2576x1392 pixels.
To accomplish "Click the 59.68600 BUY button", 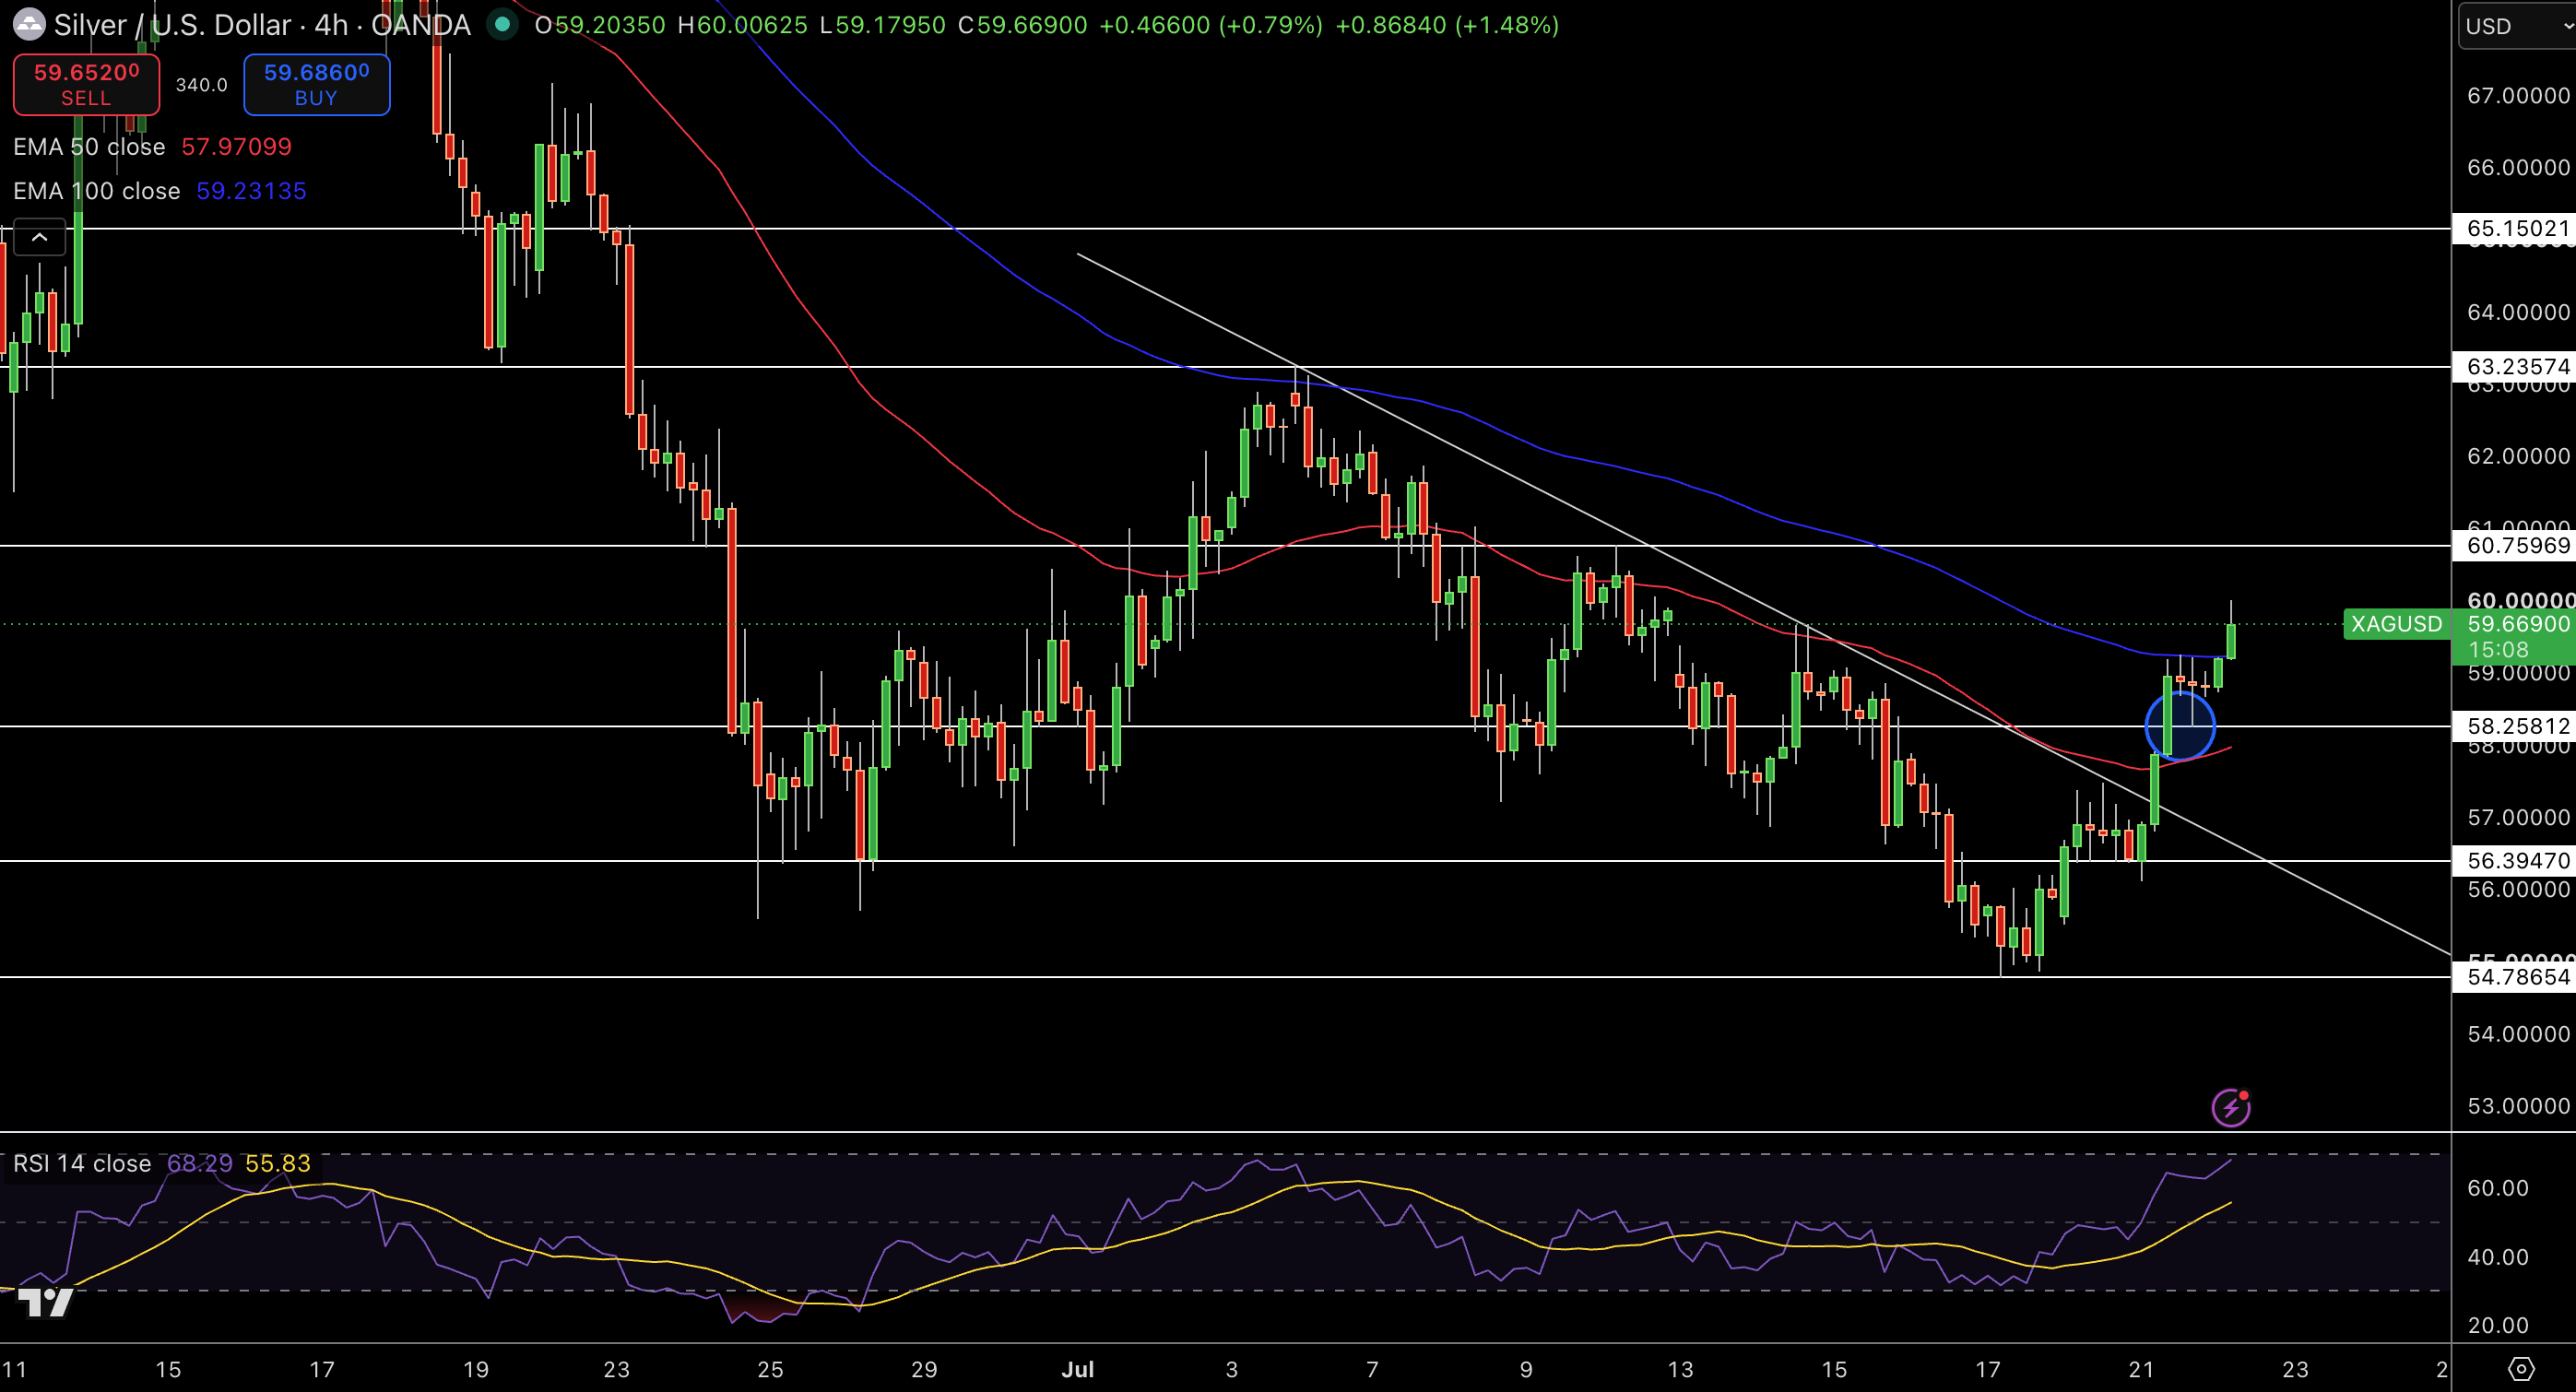I will (316, 84).
